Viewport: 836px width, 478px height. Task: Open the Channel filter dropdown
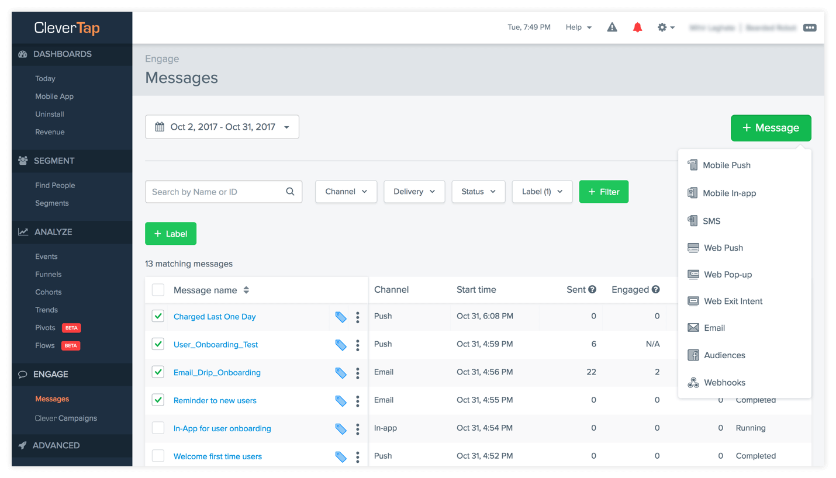pyautogui.click(x=346, y=191)
